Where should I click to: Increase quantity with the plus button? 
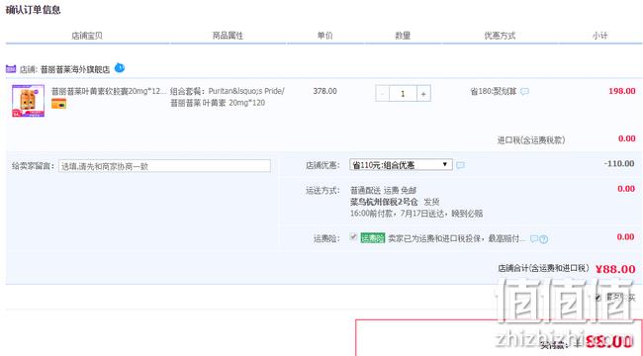(423, 94)
